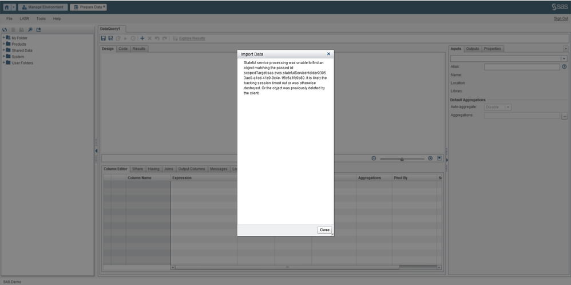This screenshot has width=571, height=285.
Task: Click the diagram zoom slider handle
Action: pyautogui.click(x=402, y=159)
